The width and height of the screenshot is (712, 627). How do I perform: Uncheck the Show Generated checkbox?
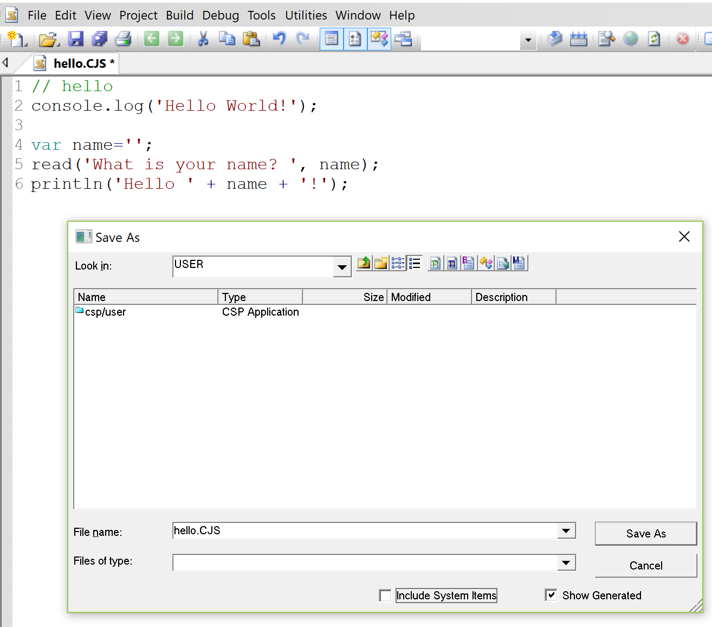click(551, 595)
